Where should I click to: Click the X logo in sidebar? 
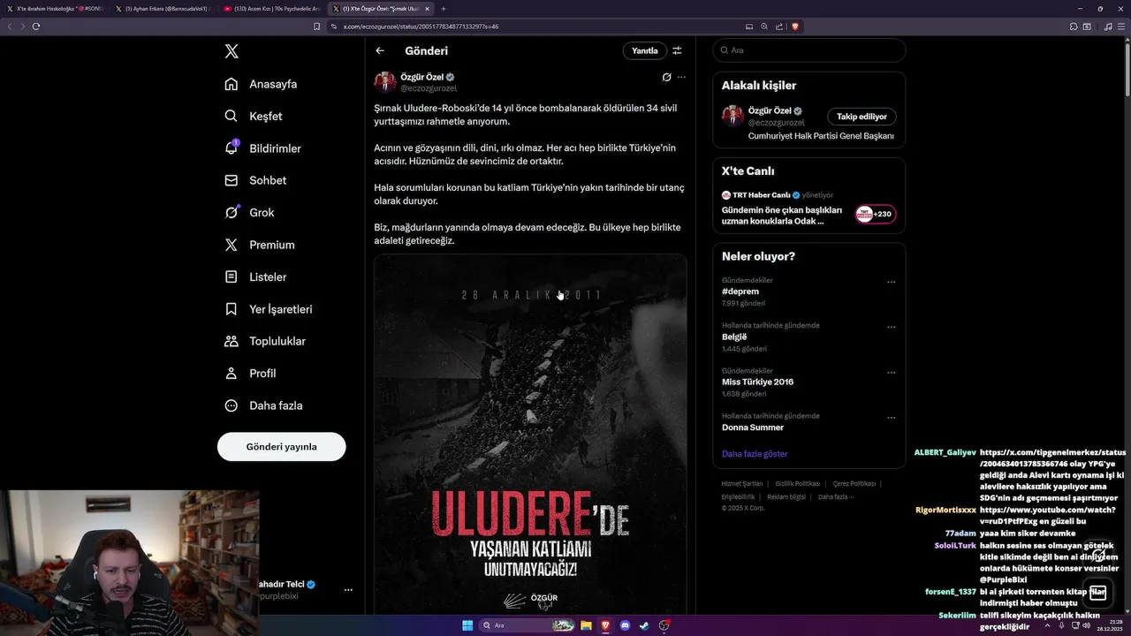point(232,51)
